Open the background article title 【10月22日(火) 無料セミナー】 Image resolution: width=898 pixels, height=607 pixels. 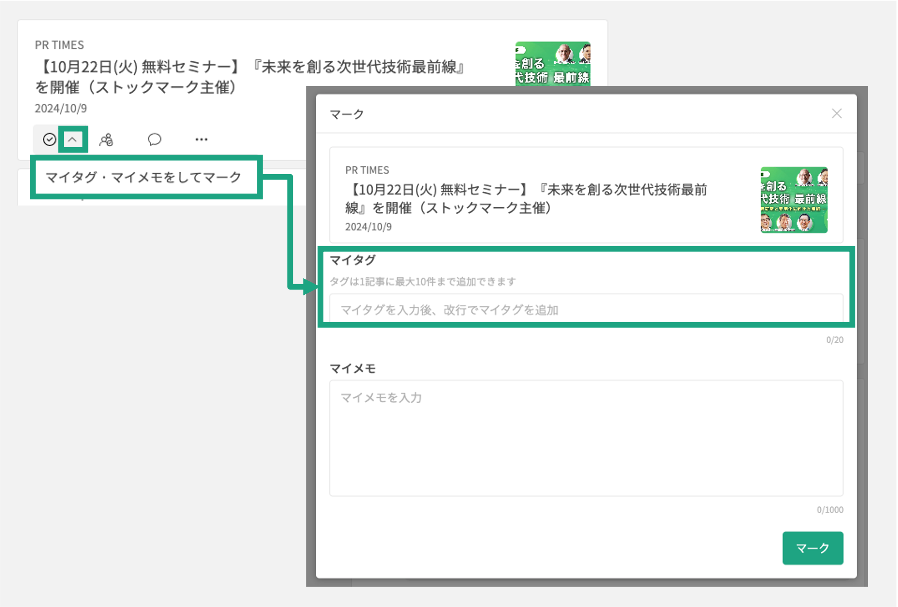pos(250,77)
